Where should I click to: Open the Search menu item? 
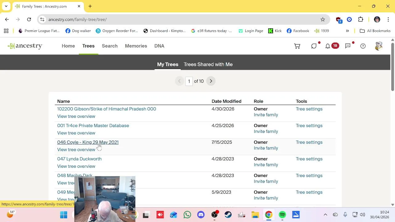coord(110,46)
